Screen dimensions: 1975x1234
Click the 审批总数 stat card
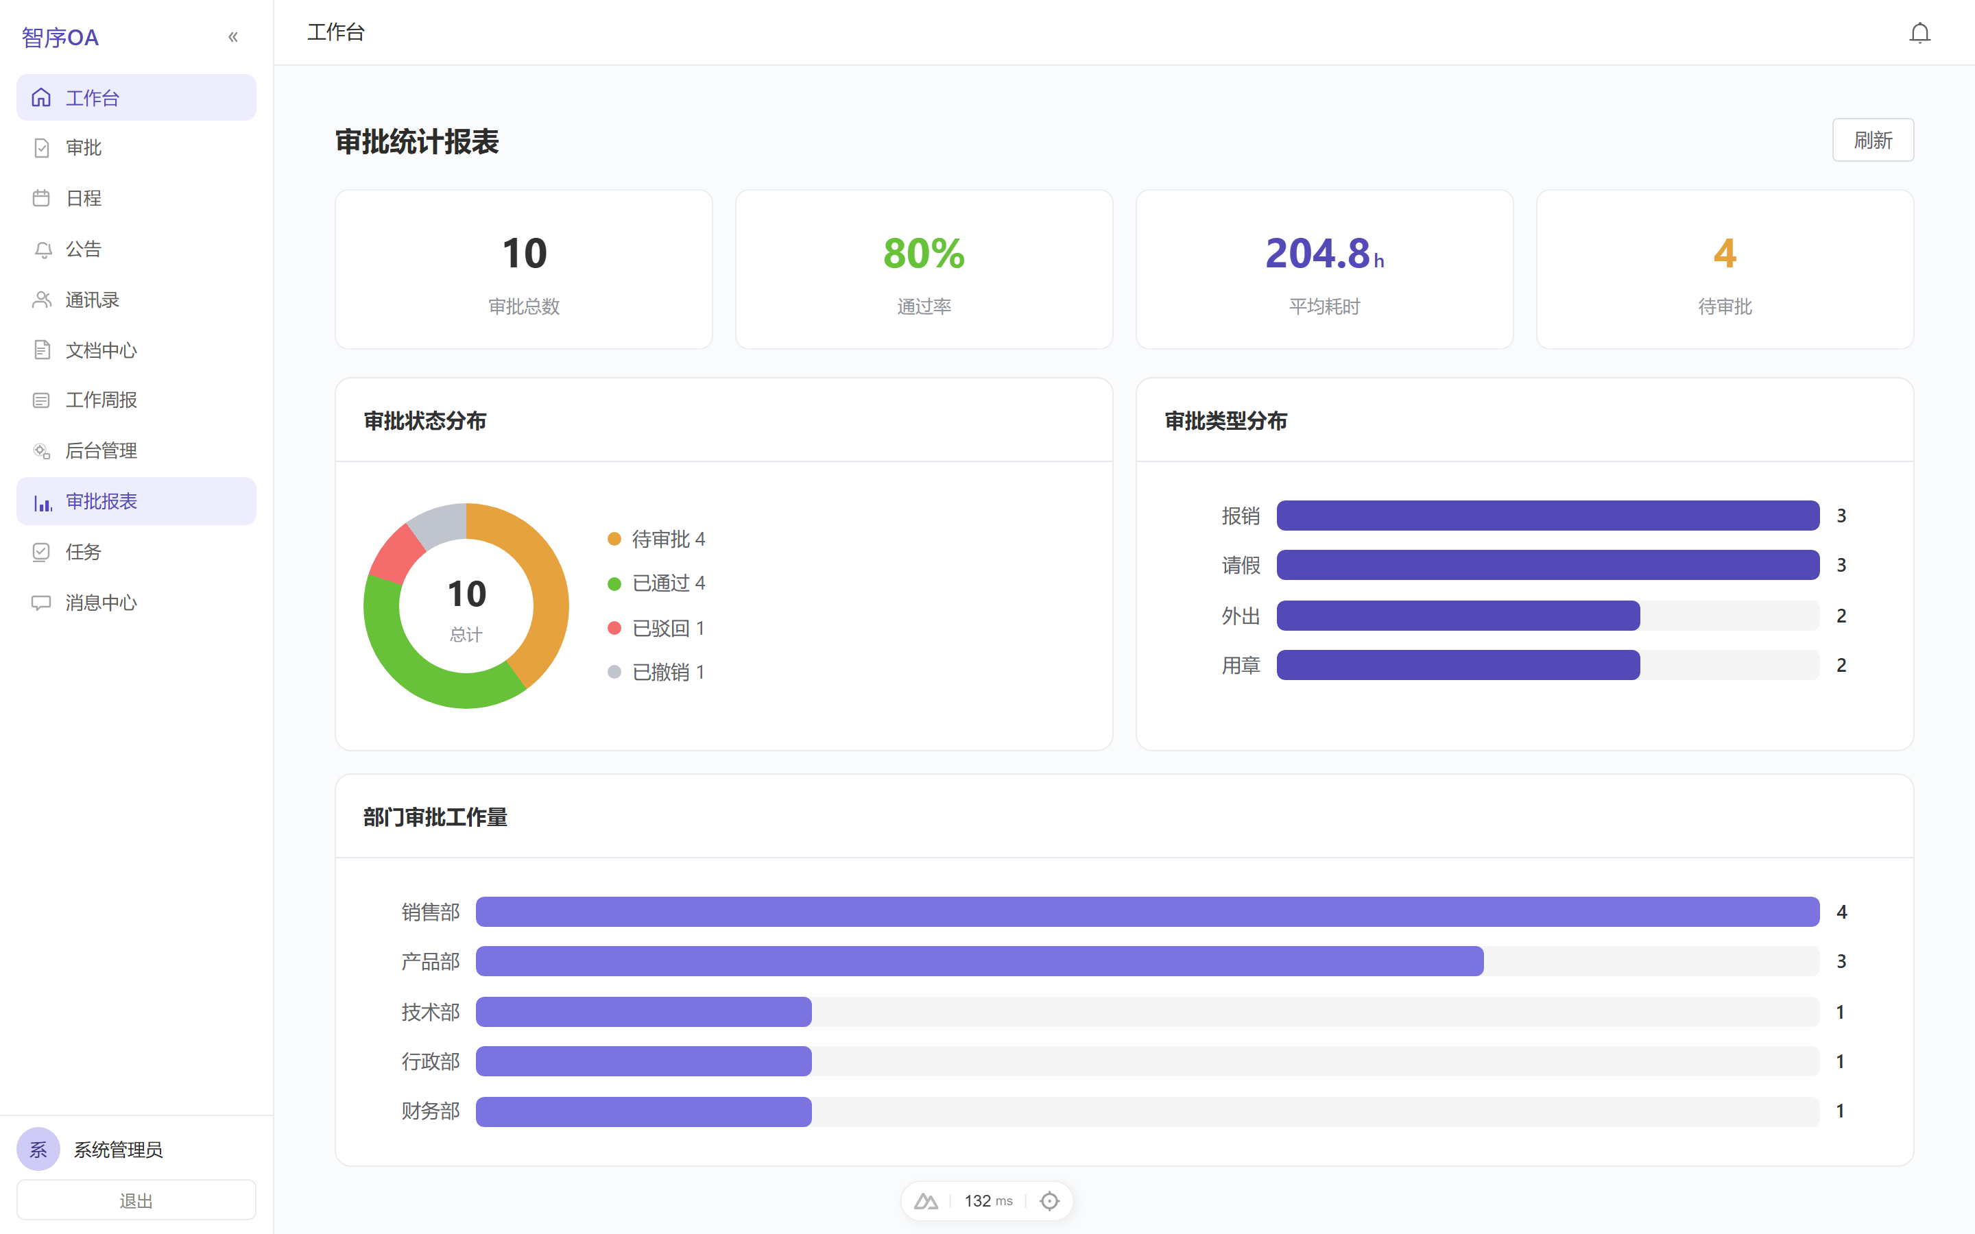point(524,269)
